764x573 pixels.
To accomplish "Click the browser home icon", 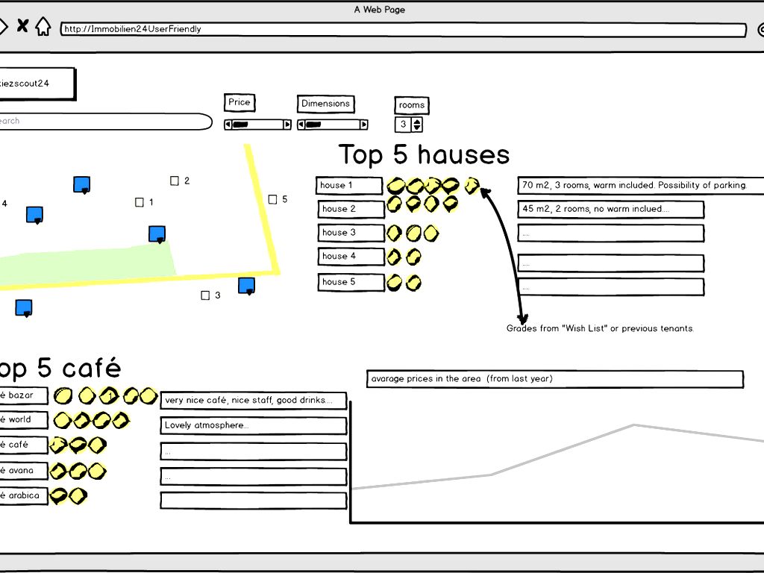I will click(43, 27).
